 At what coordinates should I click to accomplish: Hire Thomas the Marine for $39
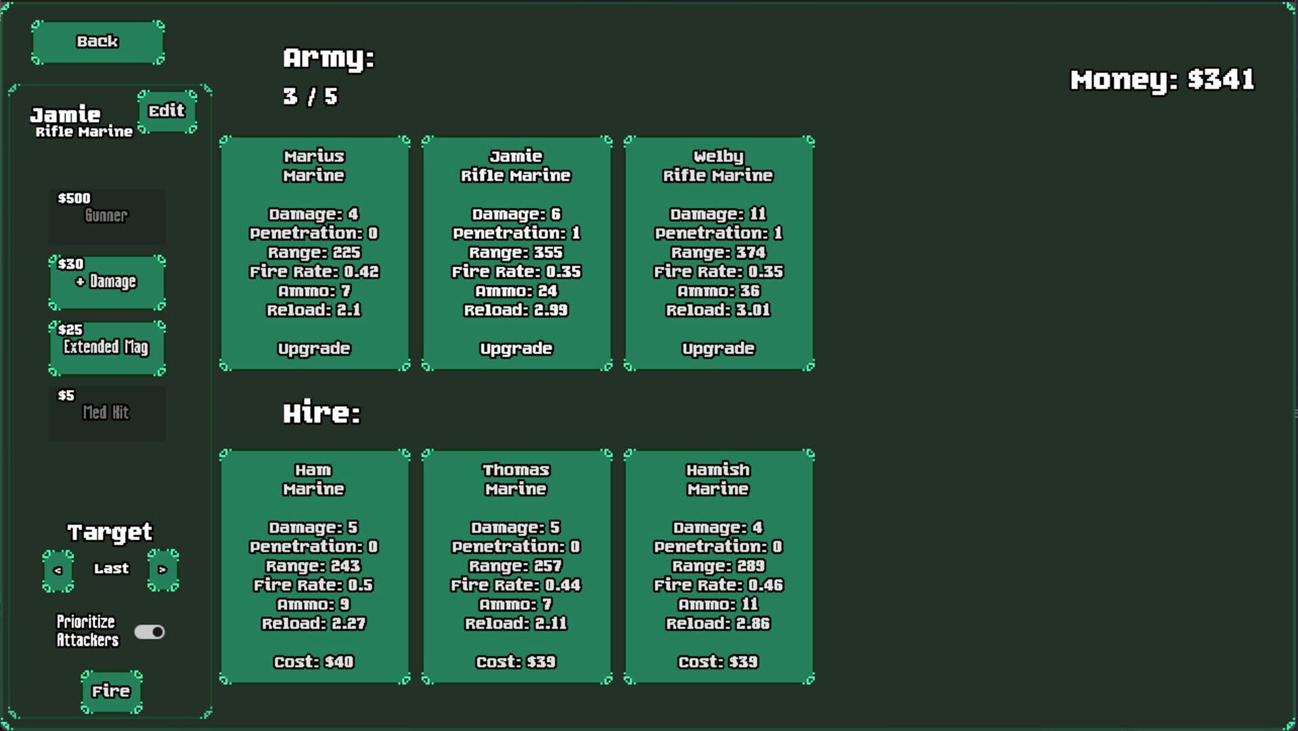[x=516, y=567]
